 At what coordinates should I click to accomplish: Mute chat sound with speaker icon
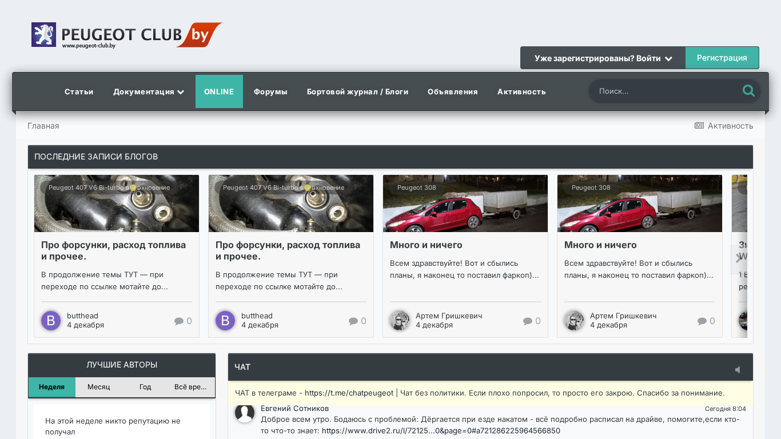pos(738,370)
